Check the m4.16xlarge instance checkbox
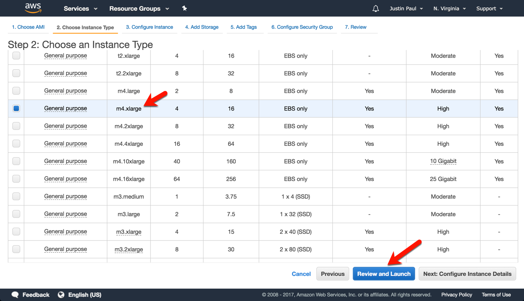Viewport: 524px width, 301px height. 16,179
